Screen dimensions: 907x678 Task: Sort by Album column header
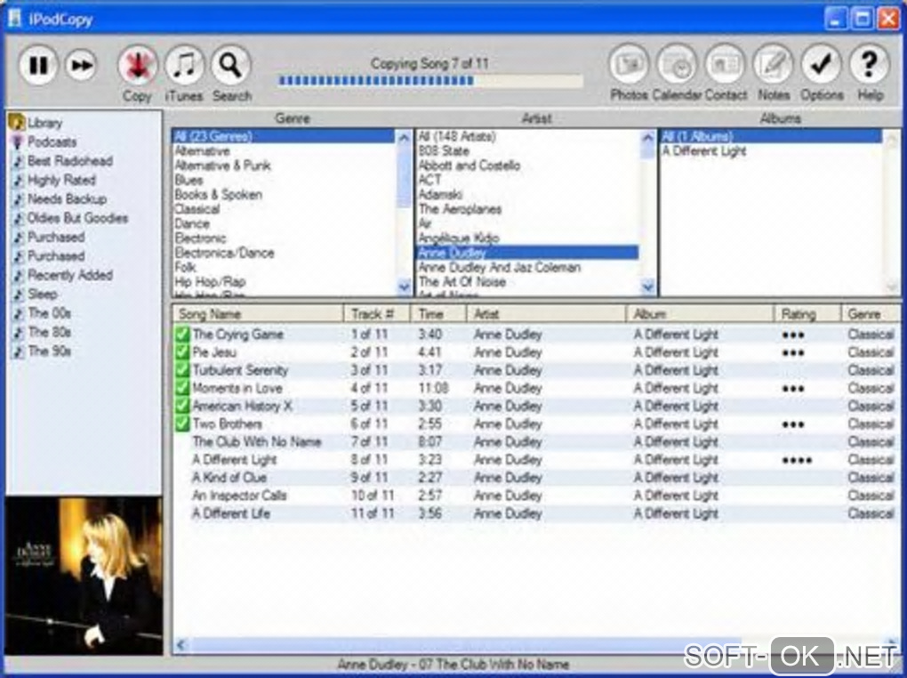(700, 314)
